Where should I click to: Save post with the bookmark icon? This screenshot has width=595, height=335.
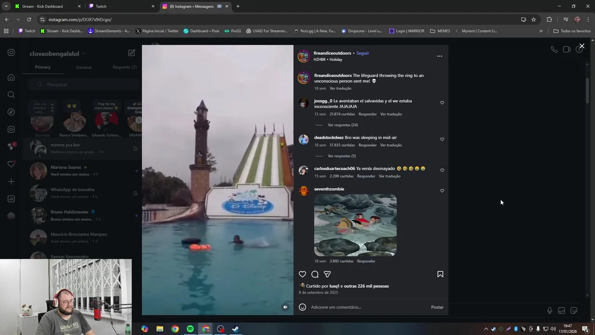[x=440, y=274]
